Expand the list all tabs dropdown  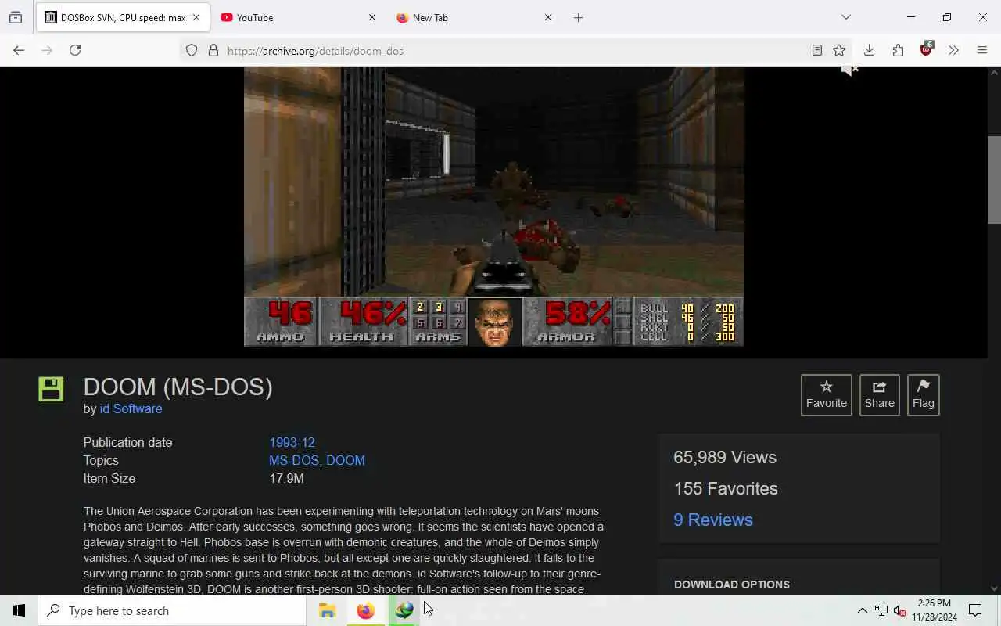(845, 17)
